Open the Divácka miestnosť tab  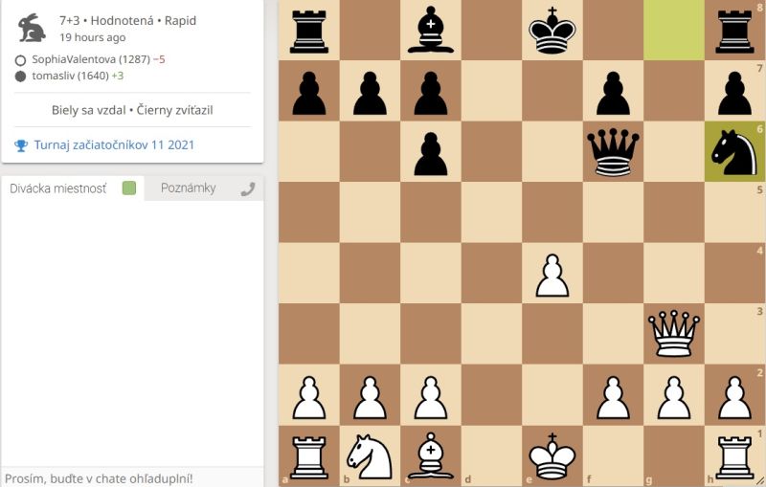tap(58, 188)
